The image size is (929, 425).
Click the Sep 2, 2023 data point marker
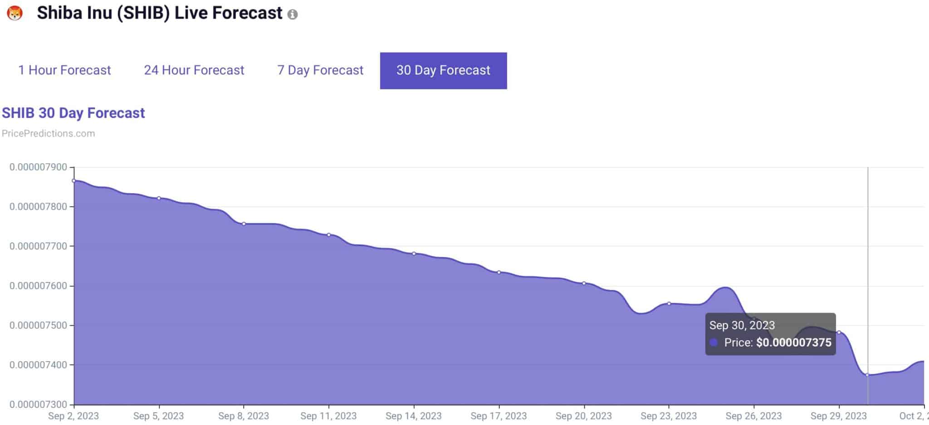click(74, 181)
